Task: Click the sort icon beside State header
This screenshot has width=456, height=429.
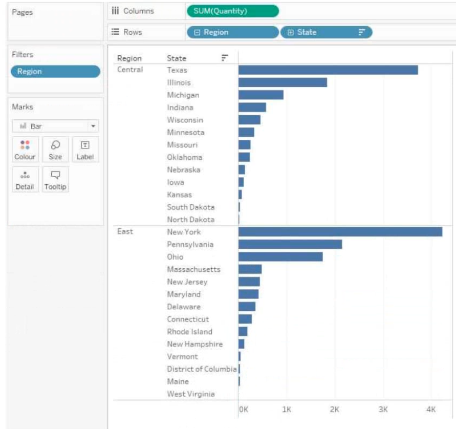Action: click(x=225, y=57)
